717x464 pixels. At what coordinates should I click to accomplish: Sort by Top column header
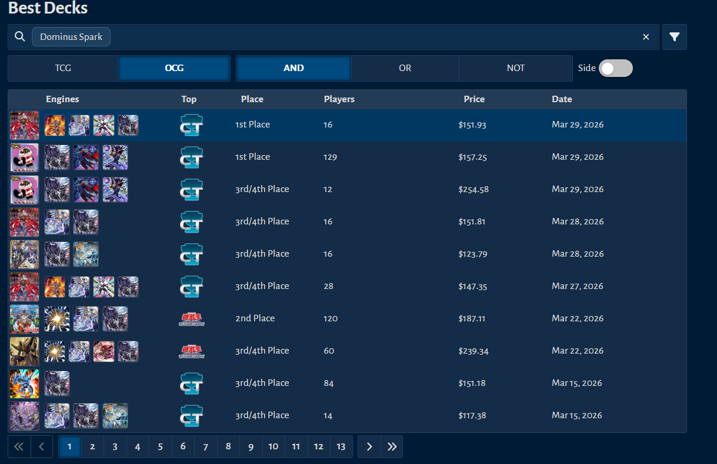click(189, 99)
